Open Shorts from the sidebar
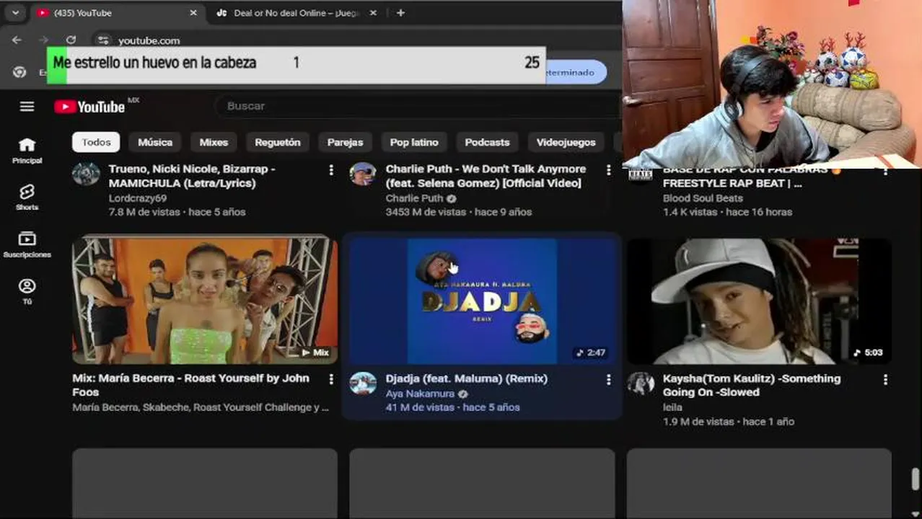 pyautogui.click(x=27, y=197)
